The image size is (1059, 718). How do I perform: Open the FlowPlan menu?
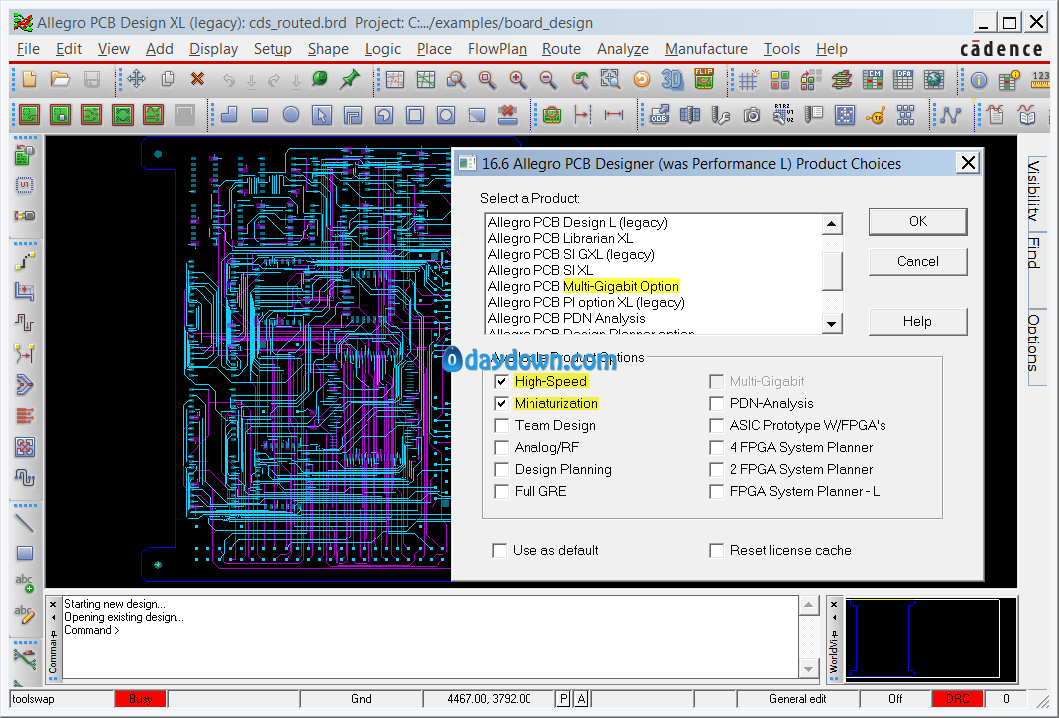[x=497, y=49]
